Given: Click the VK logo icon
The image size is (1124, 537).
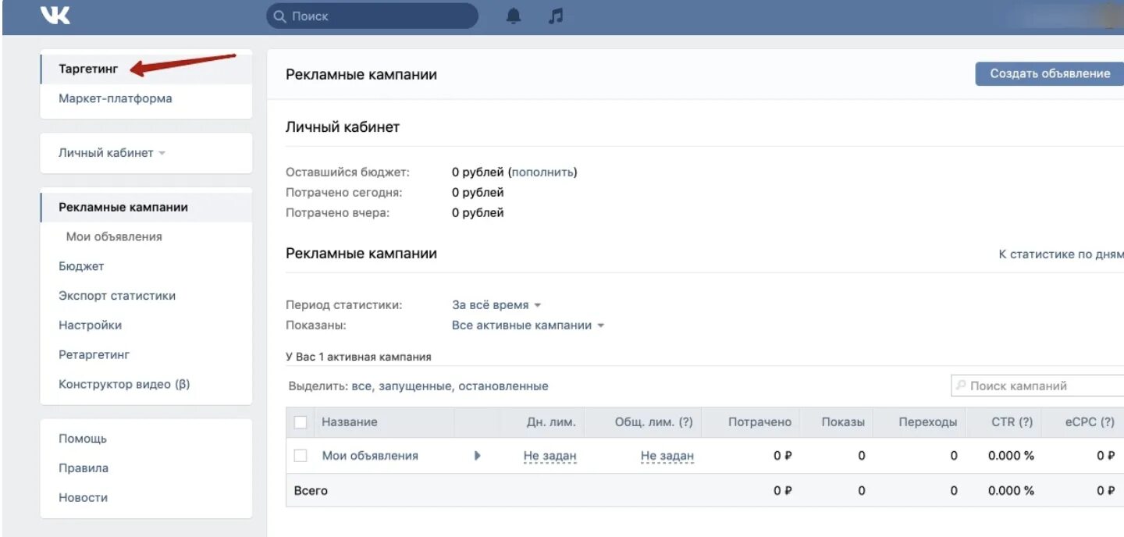Looking at the screenshot, I should pyautogui.click(x=55, y=16).
